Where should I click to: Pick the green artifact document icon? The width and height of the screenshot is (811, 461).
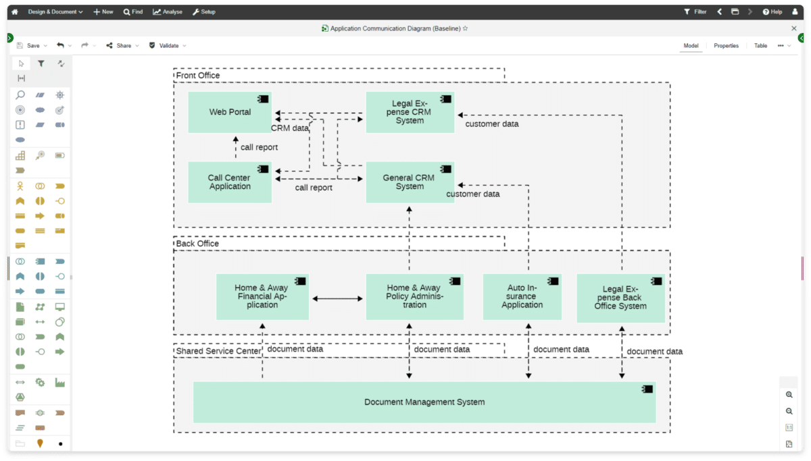click(20, 306)
